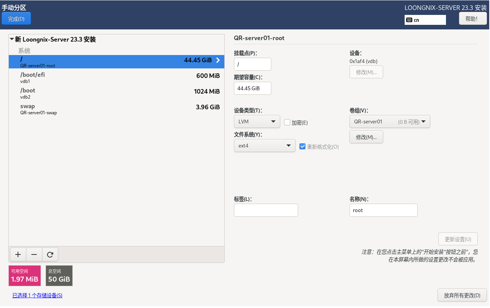Click the chevron arrow on root partition row
Image resolution: width=490 pixels, height=308 pixels.
tap(218, 60)
